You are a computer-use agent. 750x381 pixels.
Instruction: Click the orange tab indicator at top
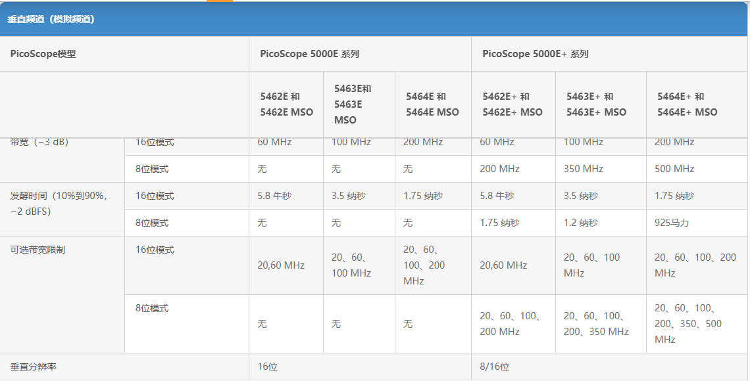click(220, 1)
